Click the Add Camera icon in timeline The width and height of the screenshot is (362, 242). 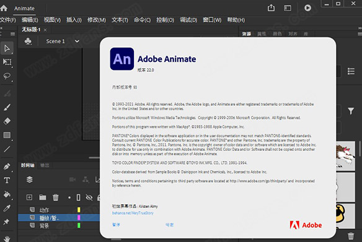[73, 179]
